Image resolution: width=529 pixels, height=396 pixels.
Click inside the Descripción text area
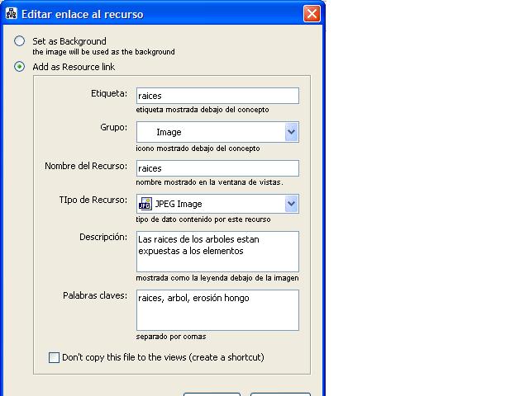217,252
